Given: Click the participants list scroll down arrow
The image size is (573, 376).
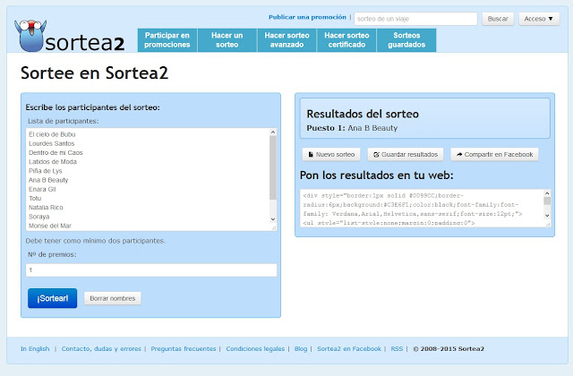Looking at the screenshot, I should click(x=272, y=219).
